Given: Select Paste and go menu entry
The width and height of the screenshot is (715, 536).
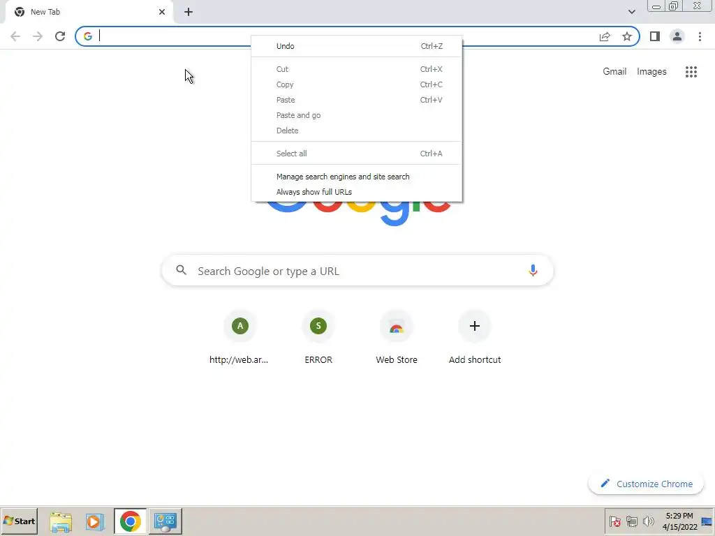Looking at the screenshot, I should click(357, 115).
